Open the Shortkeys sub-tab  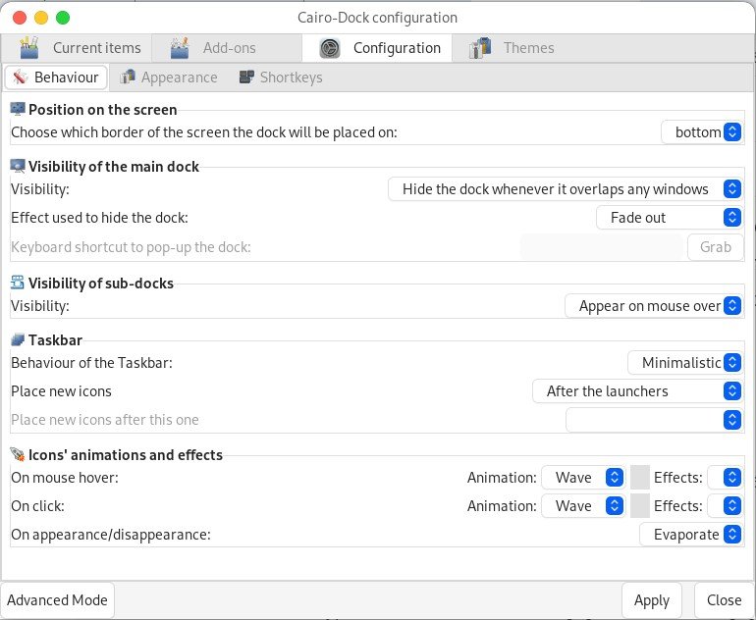[x=281, y=77]
